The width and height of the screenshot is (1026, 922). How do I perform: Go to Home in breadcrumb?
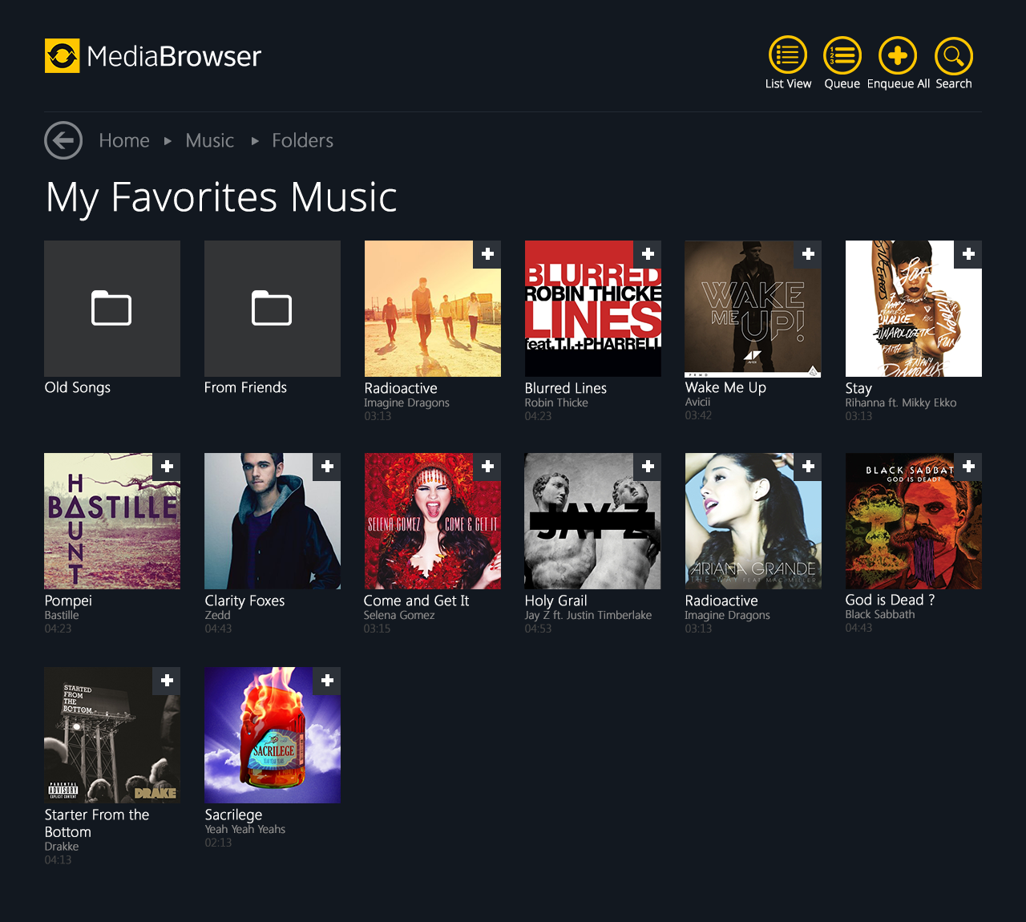(x=124, y=141)
